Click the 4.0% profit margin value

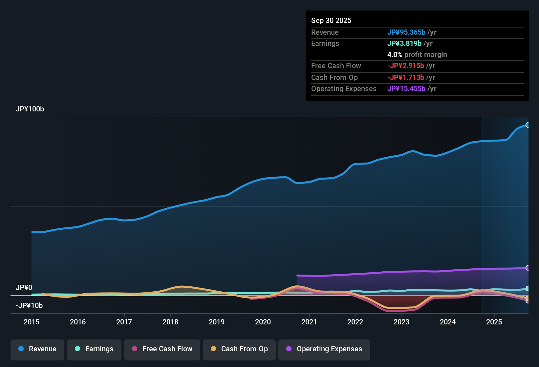coord(394,55)
